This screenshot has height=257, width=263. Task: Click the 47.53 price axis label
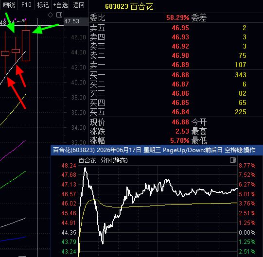tap(71, 21)
